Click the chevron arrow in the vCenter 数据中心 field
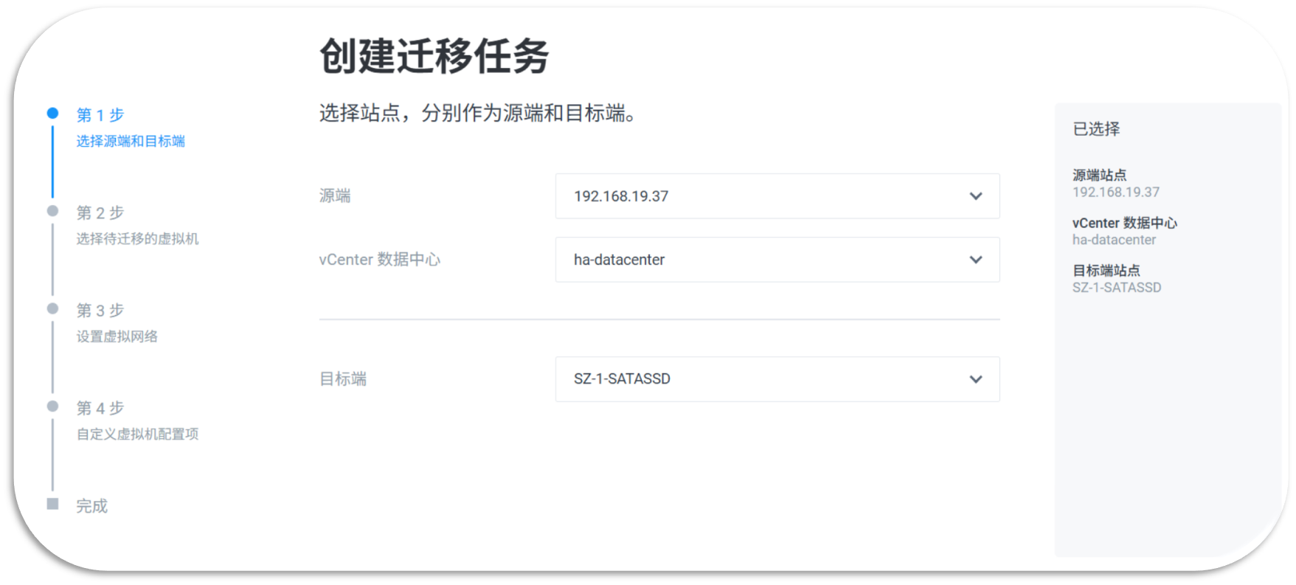This screenshot has height=585, width=1296. [975, 260]
